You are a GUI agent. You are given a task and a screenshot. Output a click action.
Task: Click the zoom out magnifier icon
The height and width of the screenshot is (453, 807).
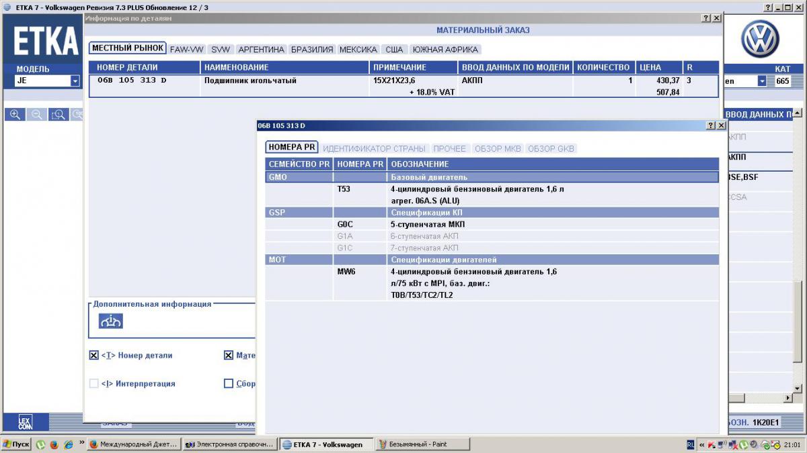[37, 115]
